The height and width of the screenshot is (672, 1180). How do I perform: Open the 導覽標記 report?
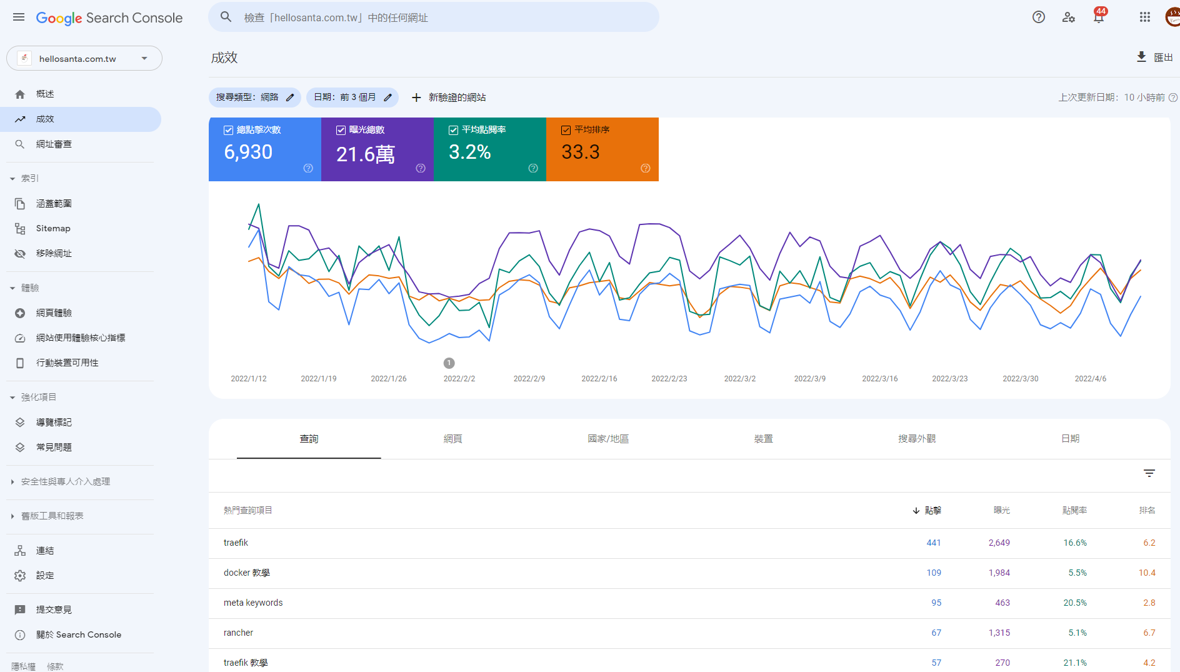[81, 423]
